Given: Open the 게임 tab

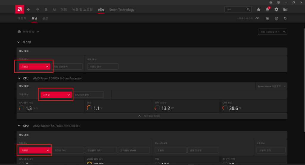Looking at the screenshot, I should pyautogui.click(x=64, y=10).
